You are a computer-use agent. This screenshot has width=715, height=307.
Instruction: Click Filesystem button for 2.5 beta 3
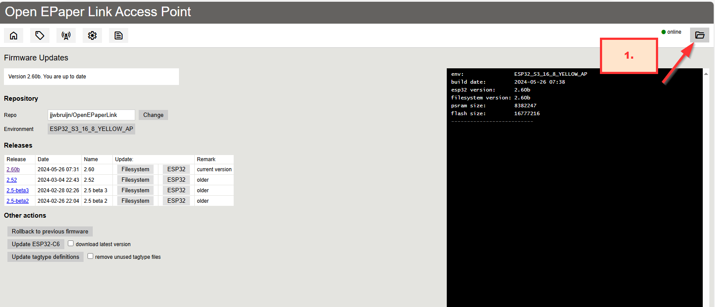point(135,190)
